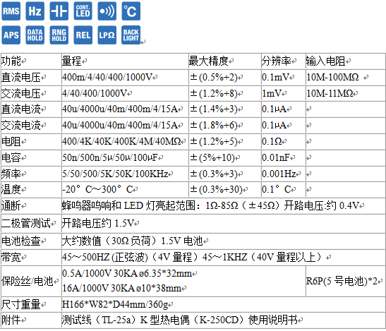Click the LPΩ icon
386x331 pixels.
click(107, 35)
